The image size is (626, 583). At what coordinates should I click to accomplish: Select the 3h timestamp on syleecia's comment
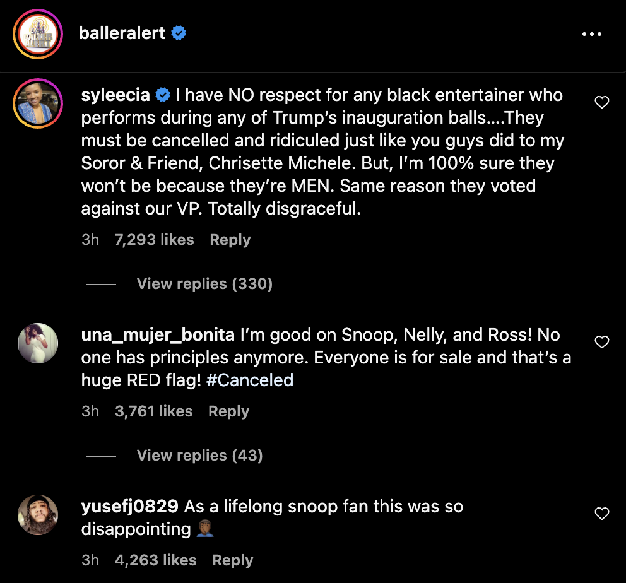(90, 240)
